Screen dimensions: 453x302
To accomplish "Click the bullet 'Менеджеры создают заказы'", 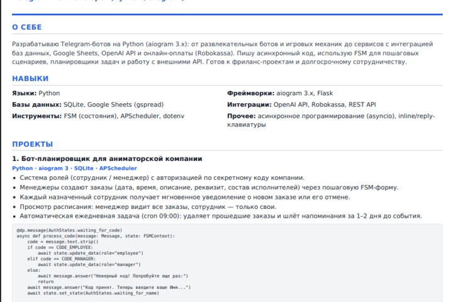I will (209, 187).
